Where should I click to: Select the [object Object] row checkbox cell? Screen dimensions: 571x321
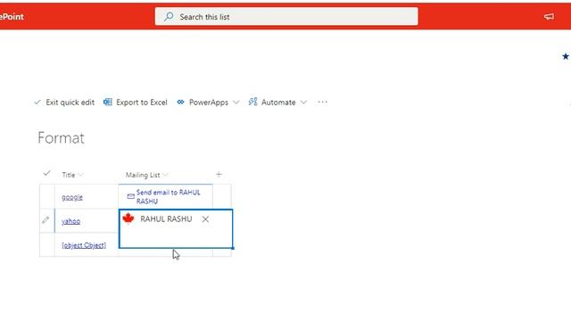pos(47,245)
